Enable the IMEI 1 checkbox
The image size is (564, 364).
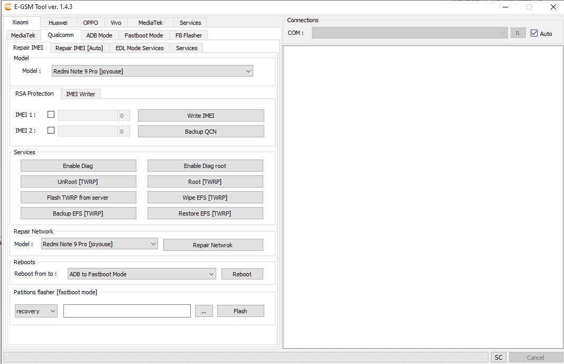pyautogui.click(x=51, y=115)
